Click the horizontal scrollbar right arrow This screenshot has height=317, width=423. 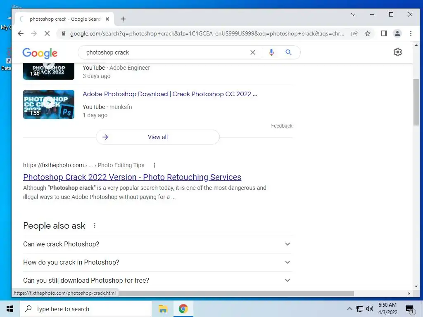pos(409,293)
